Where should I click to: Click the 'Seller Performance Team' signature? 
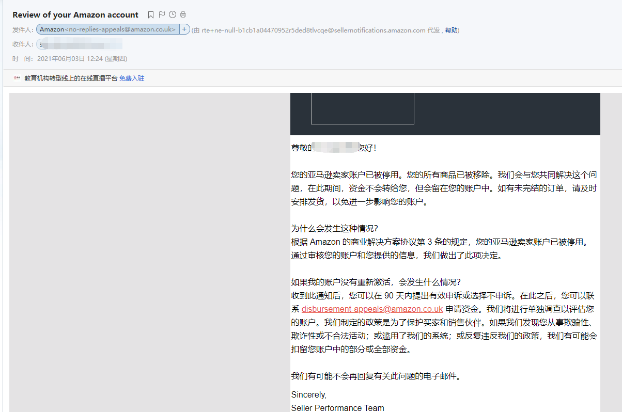click(337, 408)
